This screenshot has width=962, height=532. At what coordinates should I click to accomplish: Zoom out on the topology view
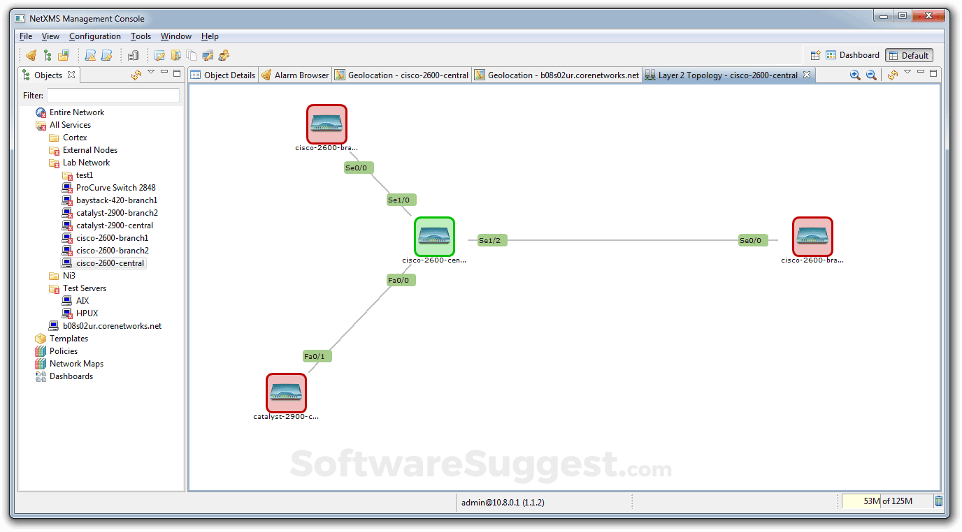click(872, 75)
